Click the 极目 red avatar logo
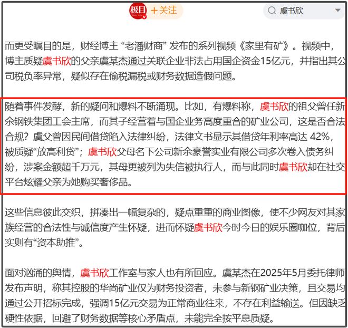This screenshot has height=328, width=348. [x=138, y=11]
